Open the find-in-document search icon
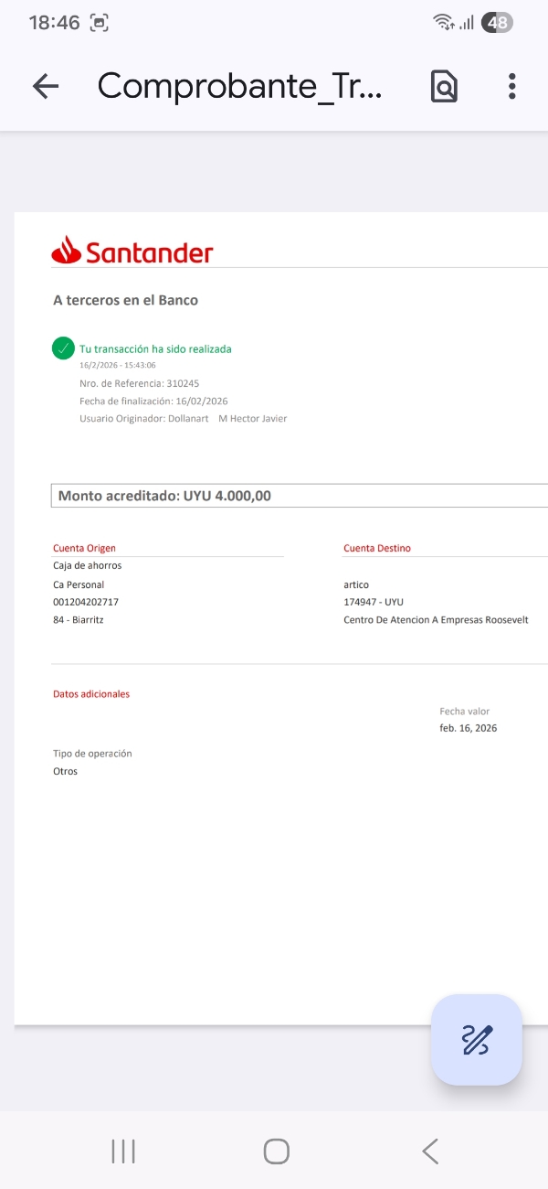Viewport: 548px width, 1189px height. coord(444,86)
